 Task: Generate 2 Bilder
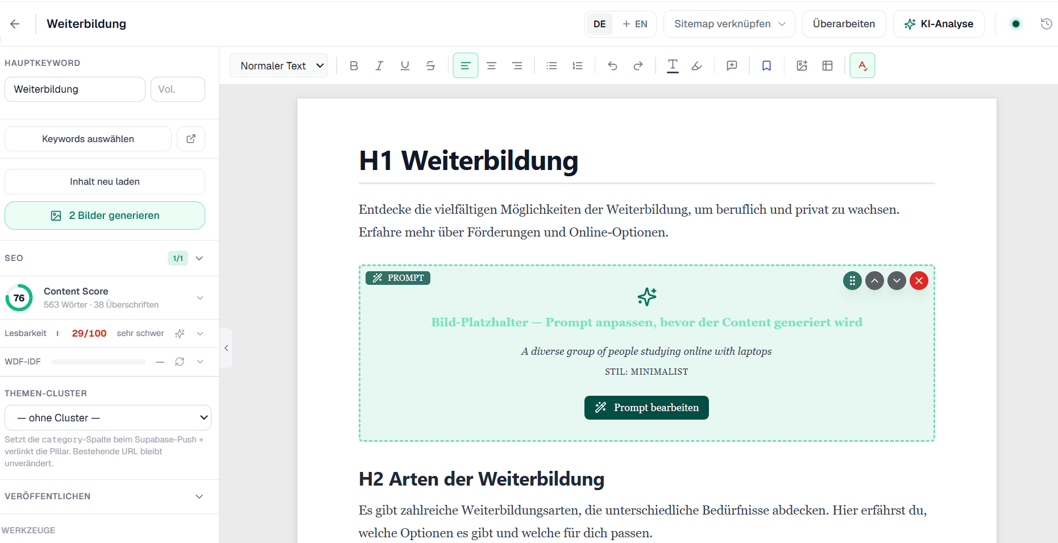pyautogui.click(x=105, y=215)
